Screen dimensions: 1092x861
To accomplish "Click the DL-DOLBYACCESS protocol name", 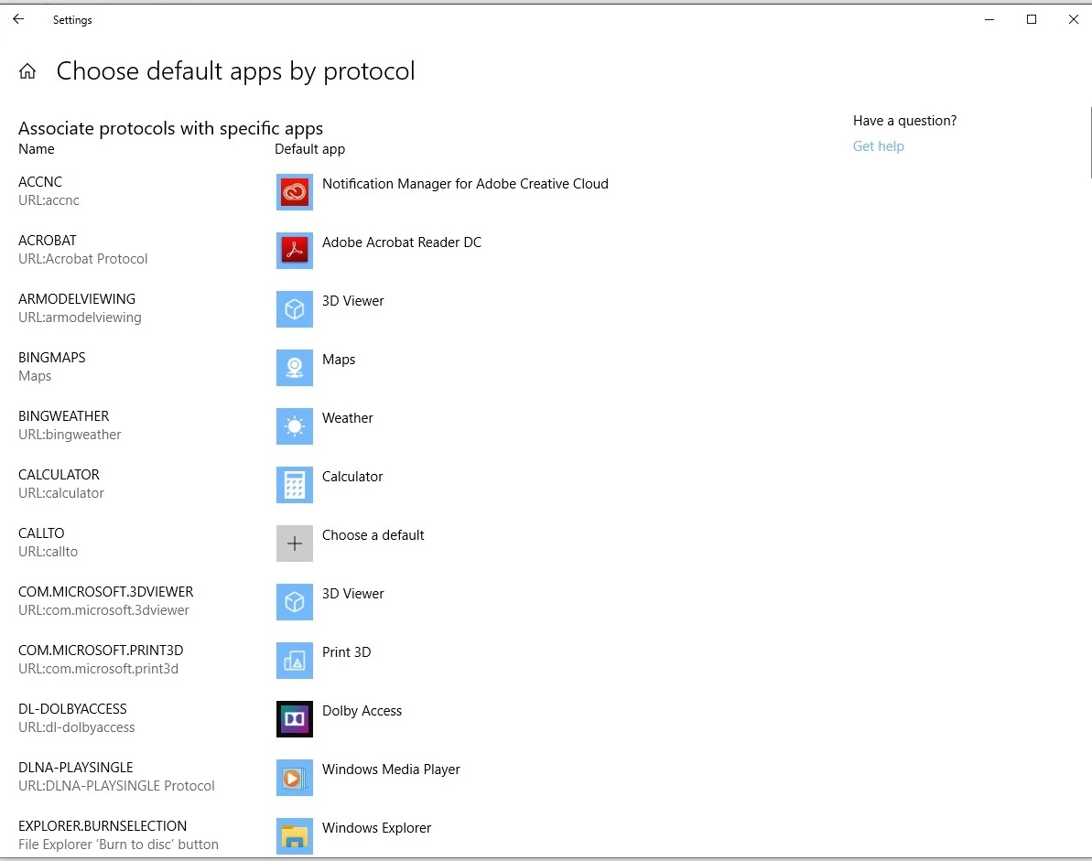I will click(x=72, y=708).
